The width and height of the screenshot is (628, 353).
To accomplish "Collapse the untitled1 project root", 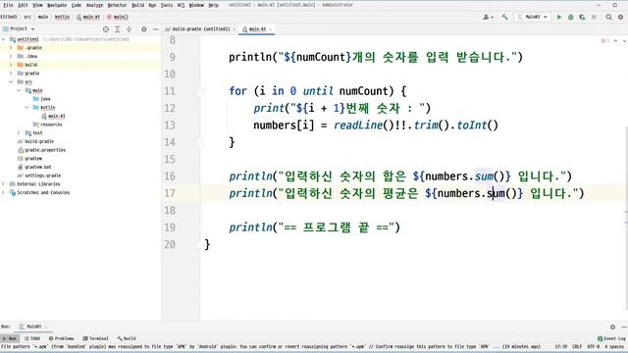I will pyautogui.click(x=4, y=39).
